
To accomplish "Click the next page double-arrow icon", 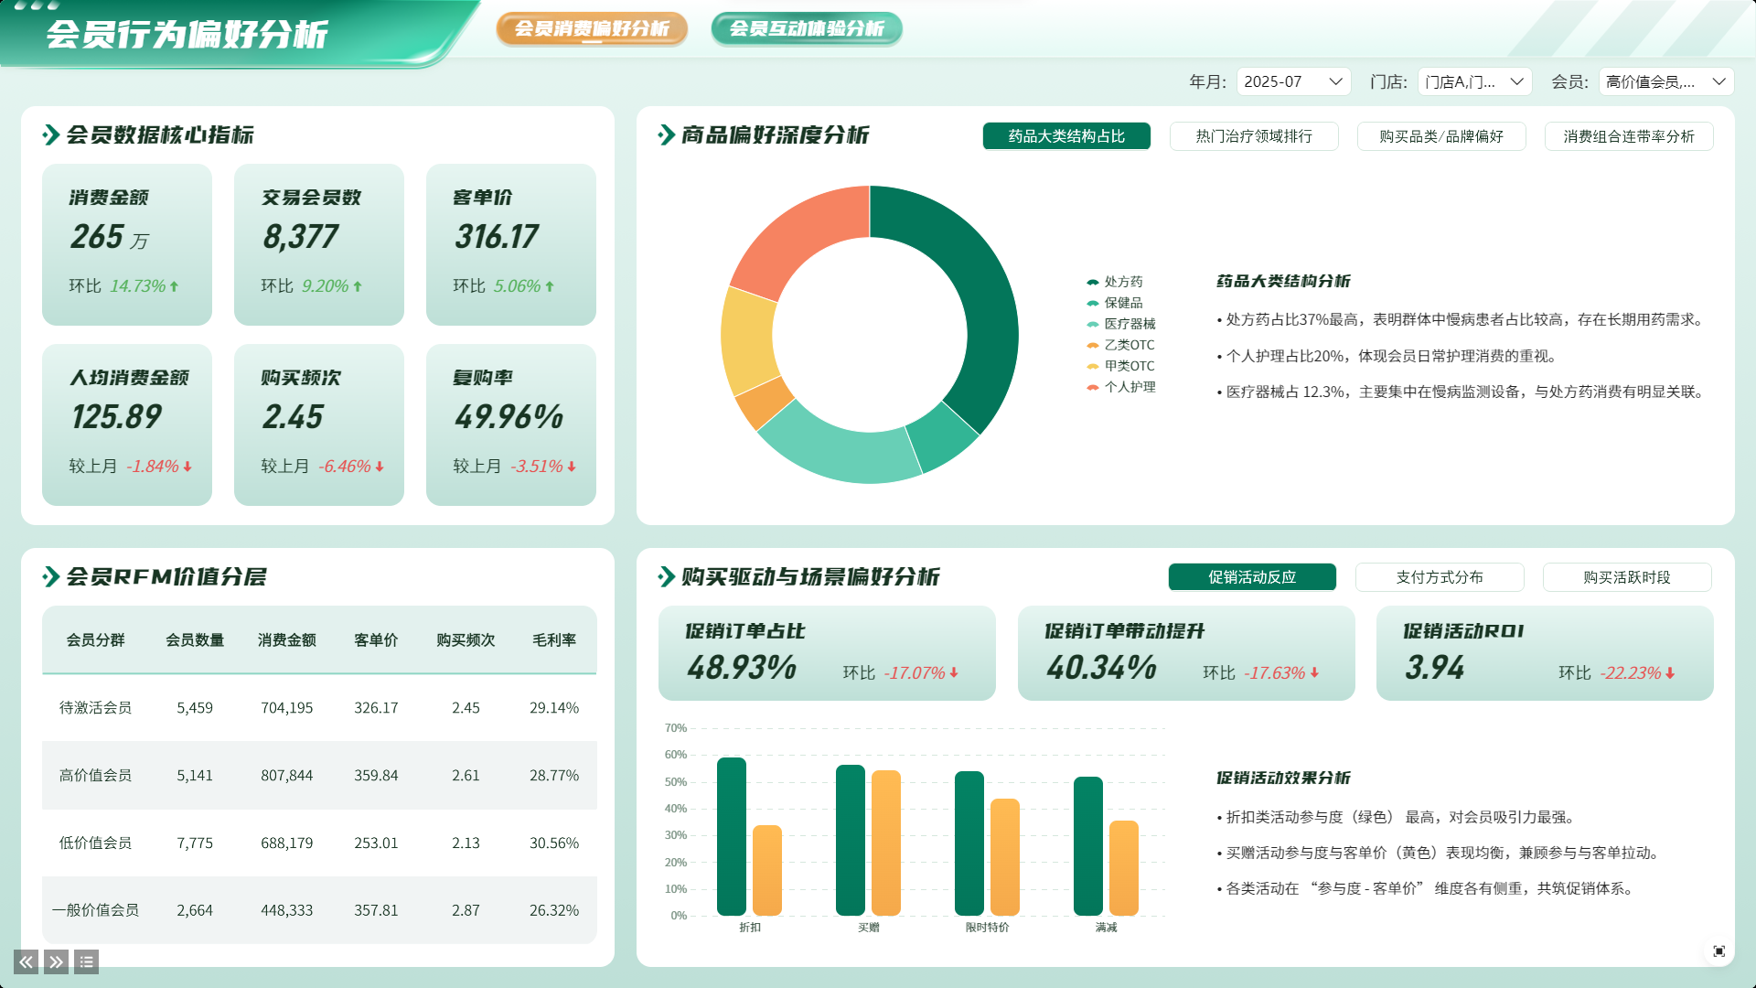I will (x=56, y=961).
